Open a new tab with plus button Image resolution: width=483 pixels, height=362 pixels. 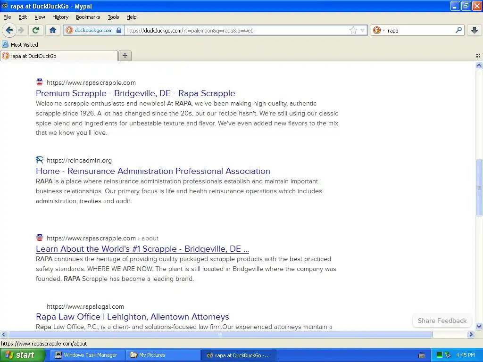coord(125,56)
